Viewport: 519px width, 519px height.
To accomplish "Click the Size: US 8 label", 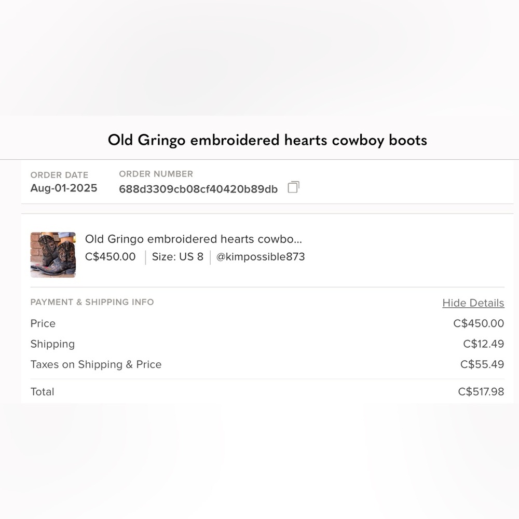I will 177,256.
